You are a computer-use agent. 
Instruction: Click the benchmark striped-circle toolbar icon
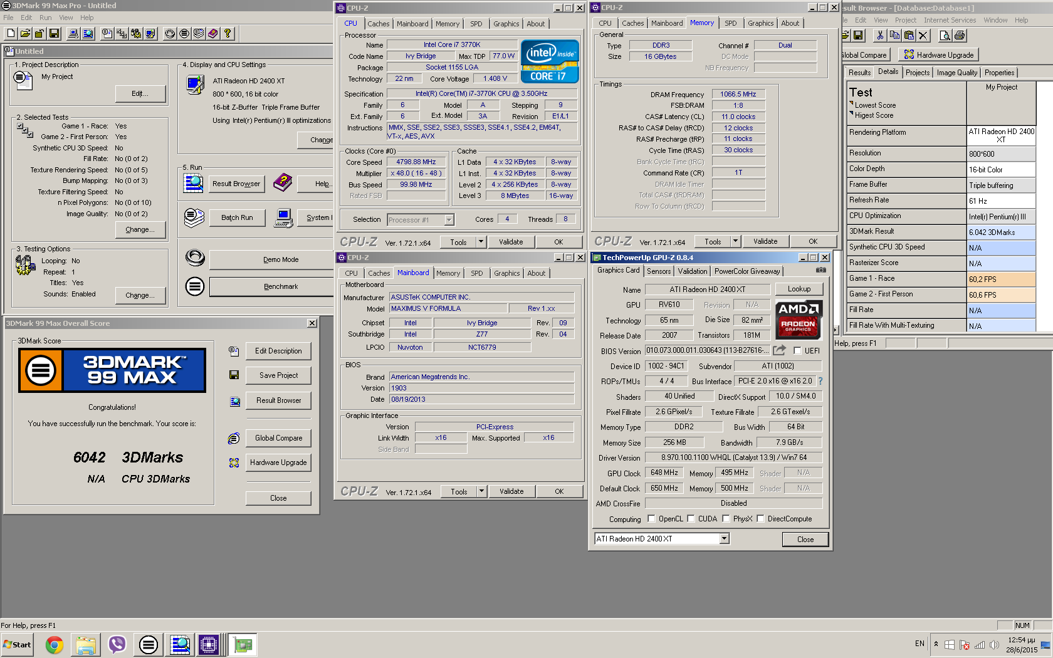click(x=184, y=33)
